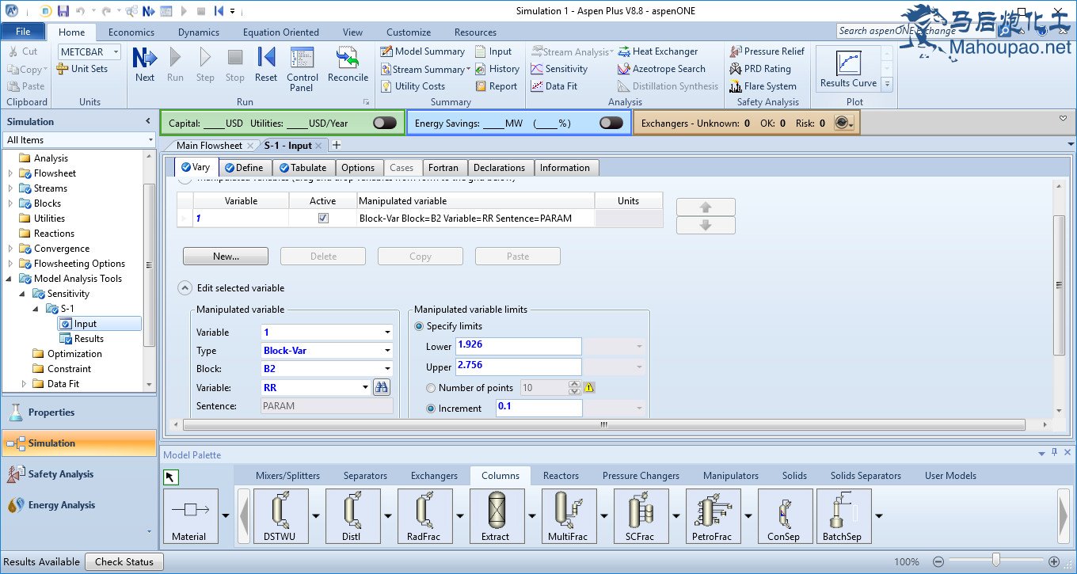
Task: Open the Energy Analysis environment
Action: (79, 505)
